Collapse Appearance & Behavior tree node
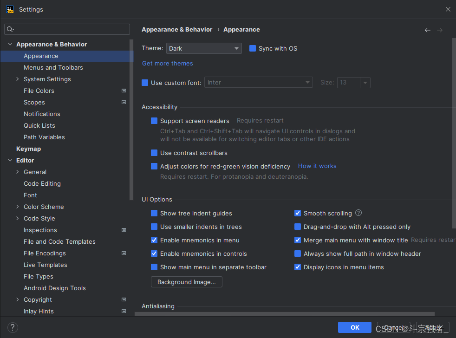Image resolution: width=456 pixels, height=338 pixels. tap(10, 44)
